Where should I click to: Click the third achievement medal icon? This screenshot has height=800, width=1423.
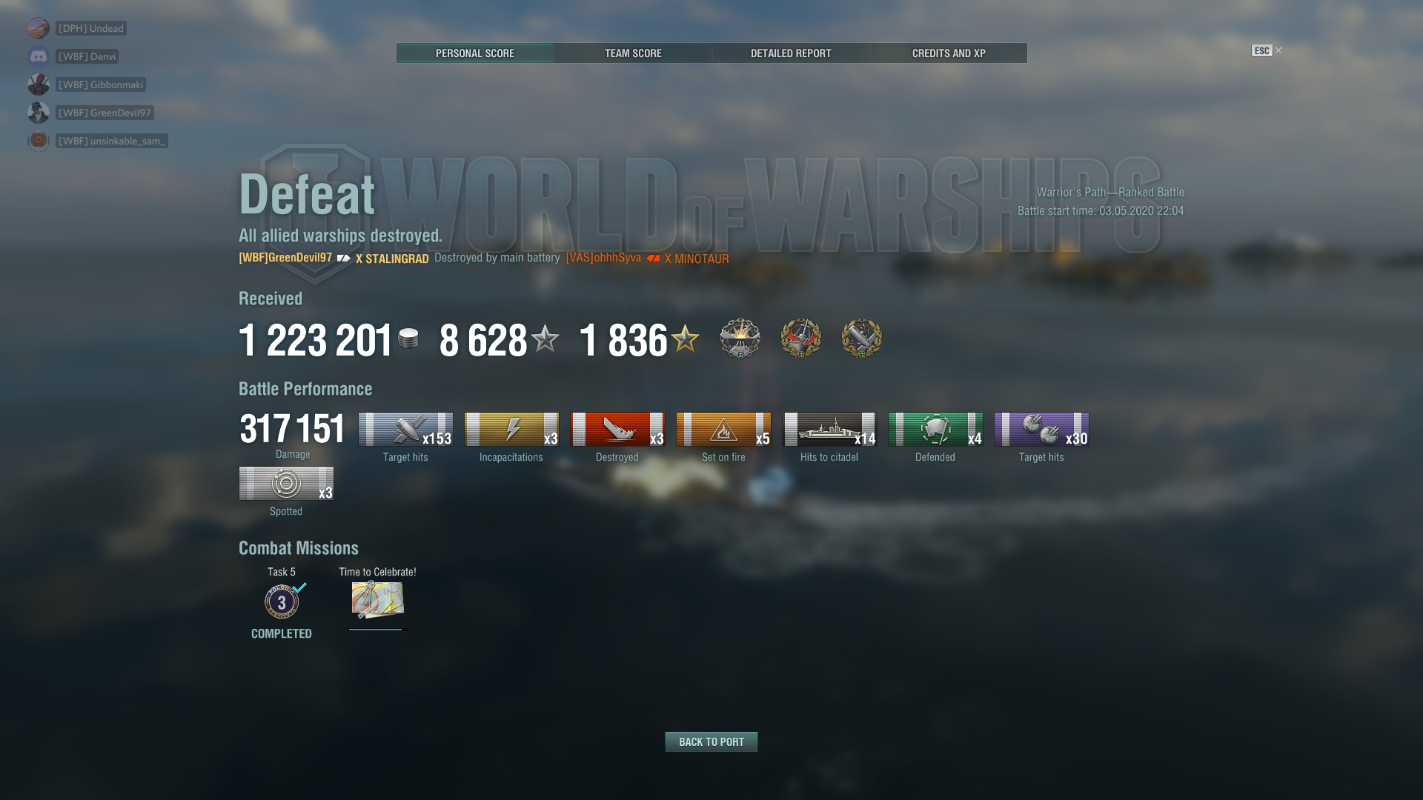[x=861, y=339]
